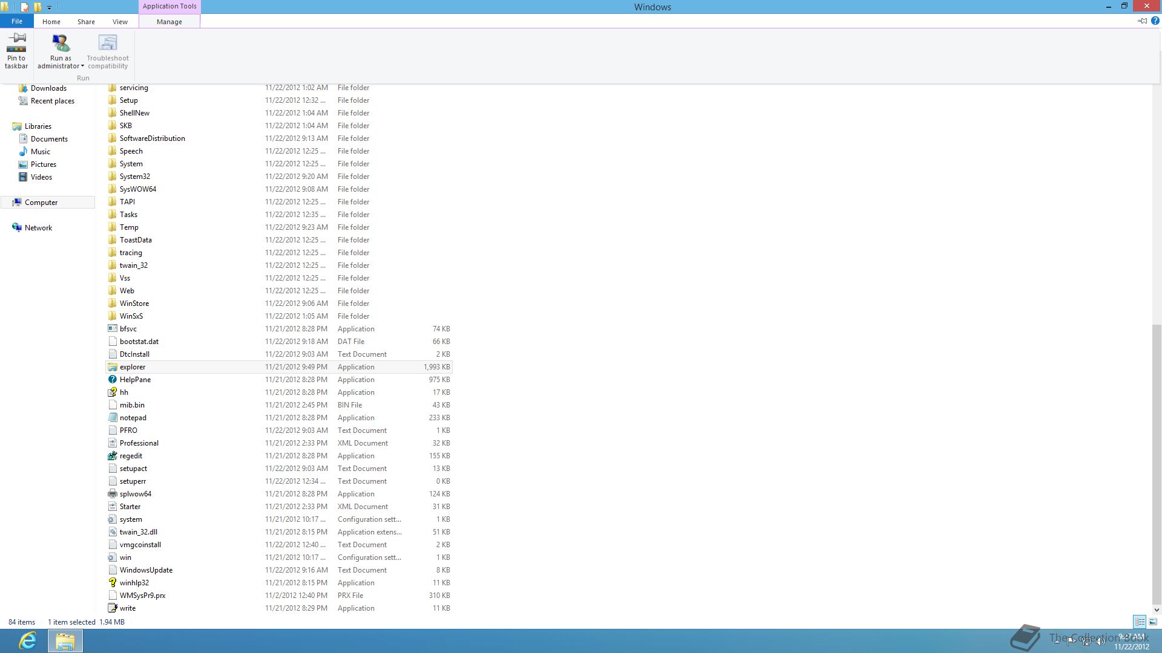Click the Network icon in navigation pane

tap(17, 228)
